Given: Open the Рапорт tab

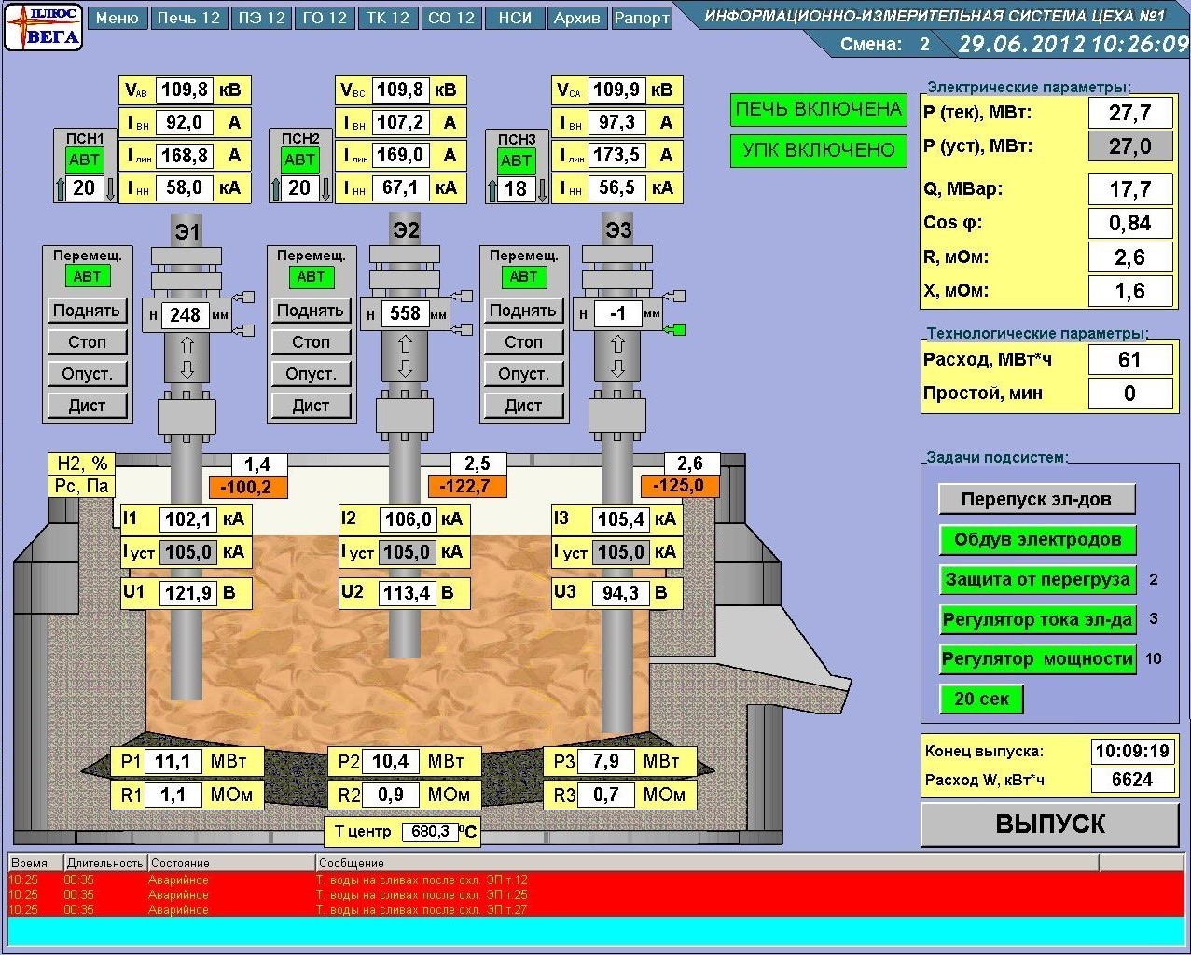Looking at the screenshot, I should click(642, 18).
